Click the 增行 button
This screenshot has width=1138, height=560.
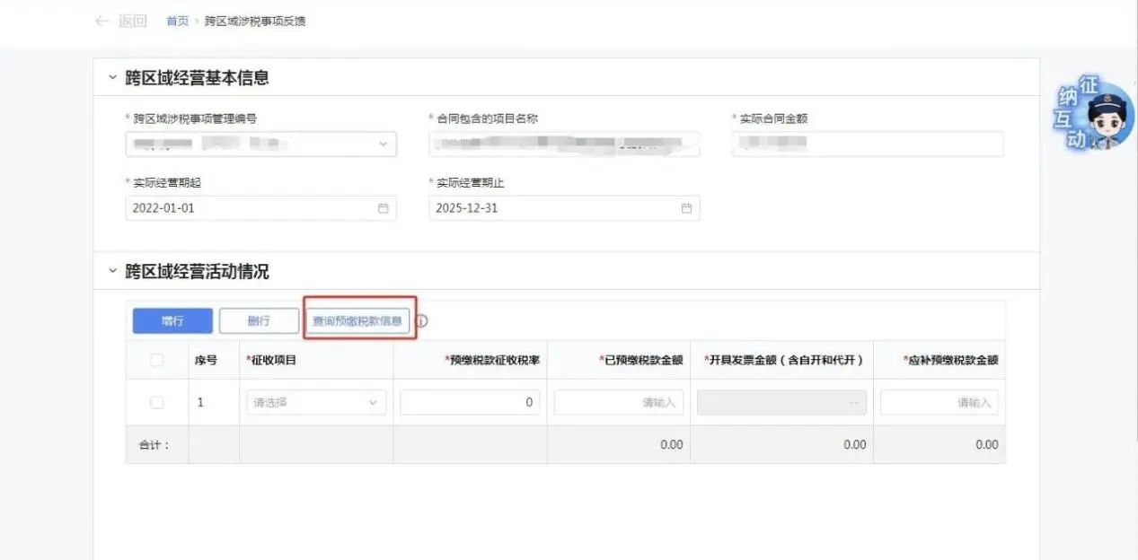click(172, 320)
